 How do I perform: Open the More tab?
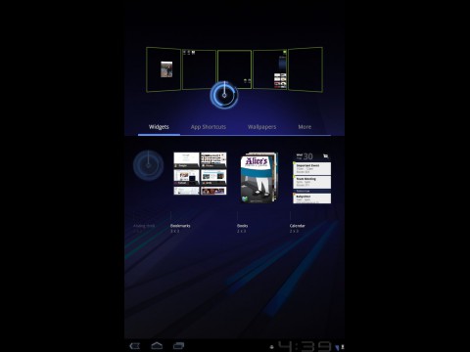coord(305,127)
